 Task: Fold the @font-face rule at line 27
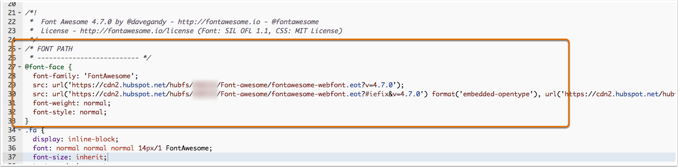pyautogui.click(x=20, y=67)
